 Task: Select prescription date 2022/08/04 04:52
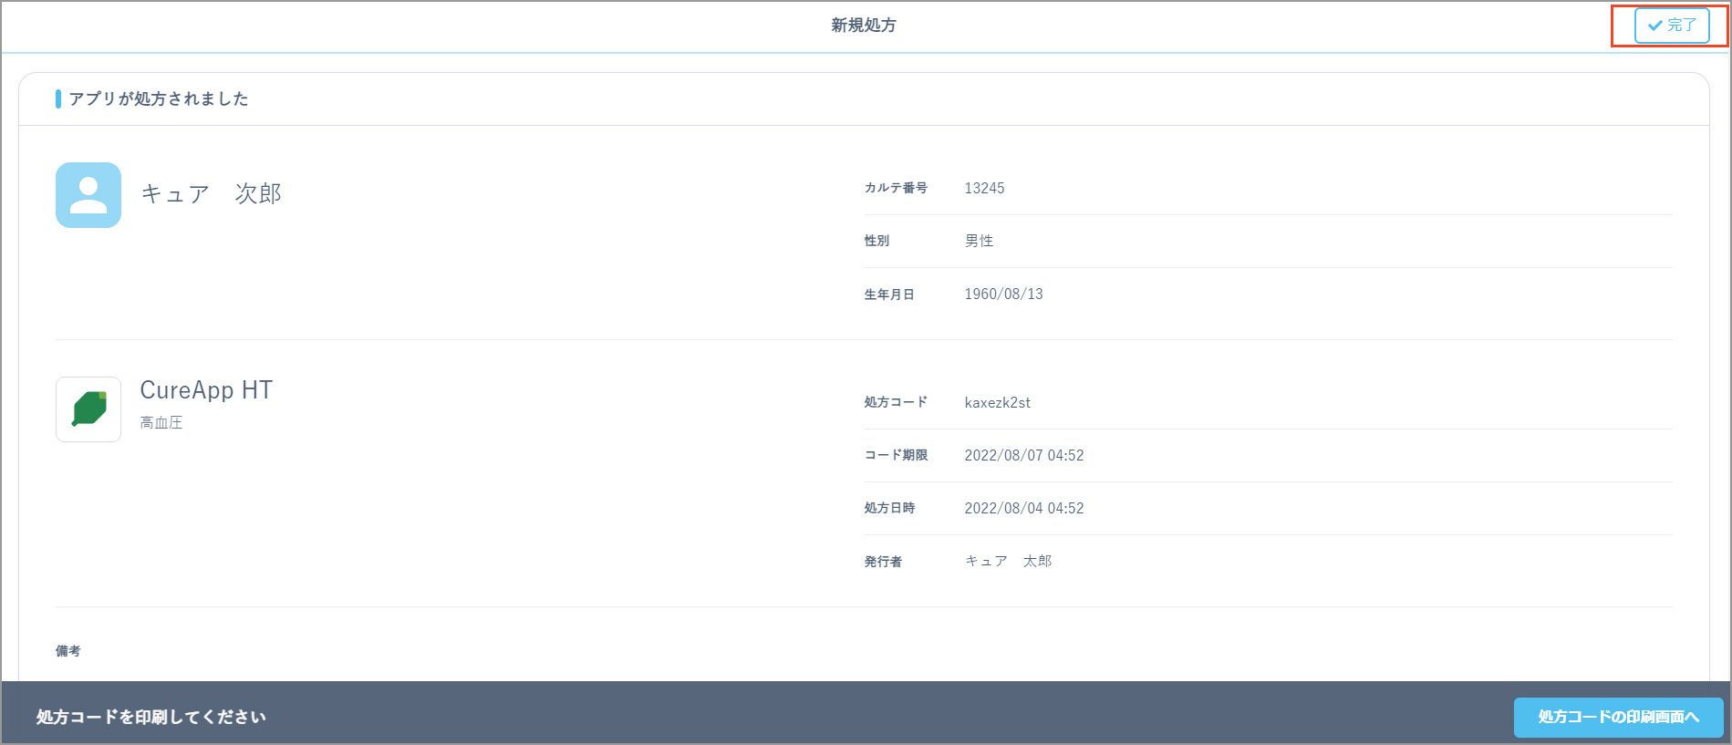[x=1024, y=508]
